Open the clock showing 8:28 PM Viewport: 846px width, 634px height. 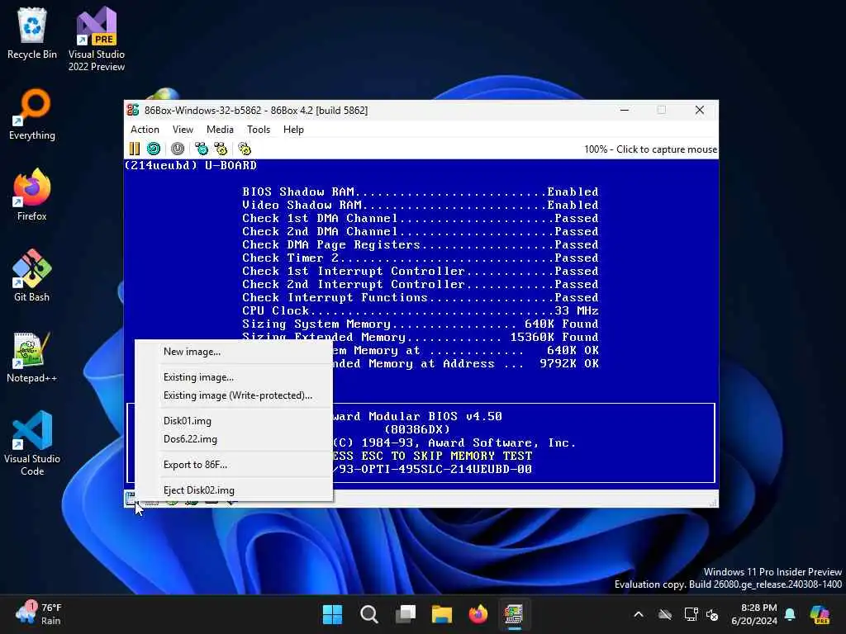[x=754, y=614]
